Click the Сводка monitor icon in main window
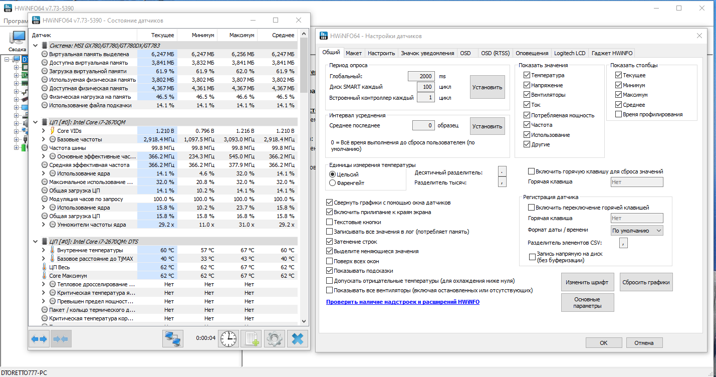This screenshot has width=716, height=377. (18, 38)
